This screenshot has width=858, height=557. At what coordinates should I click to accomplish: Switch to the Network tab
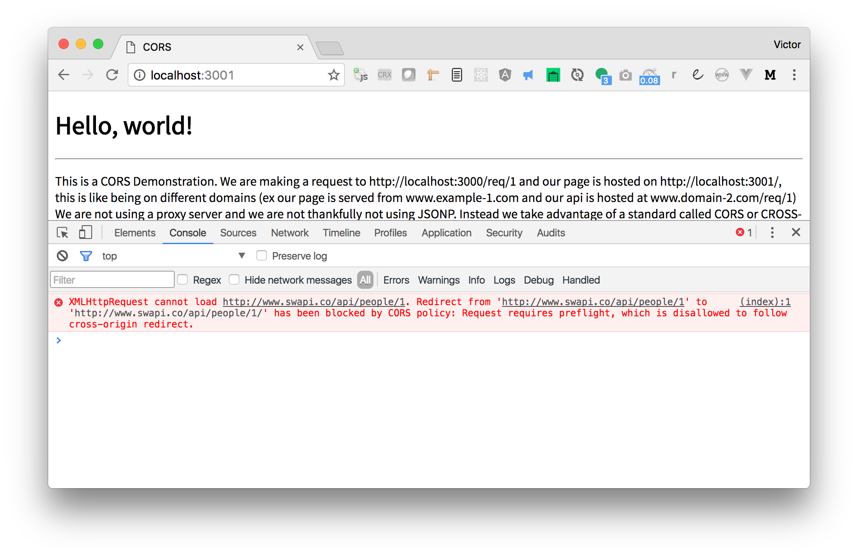290,233
